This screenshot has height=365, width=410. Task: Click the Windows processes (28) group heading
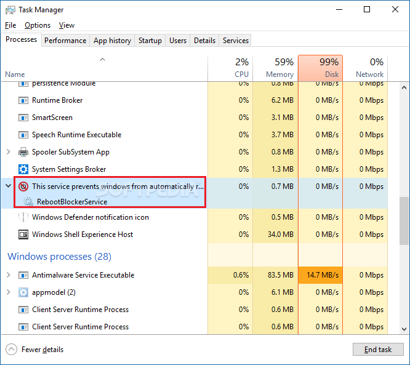click(59, 257)
